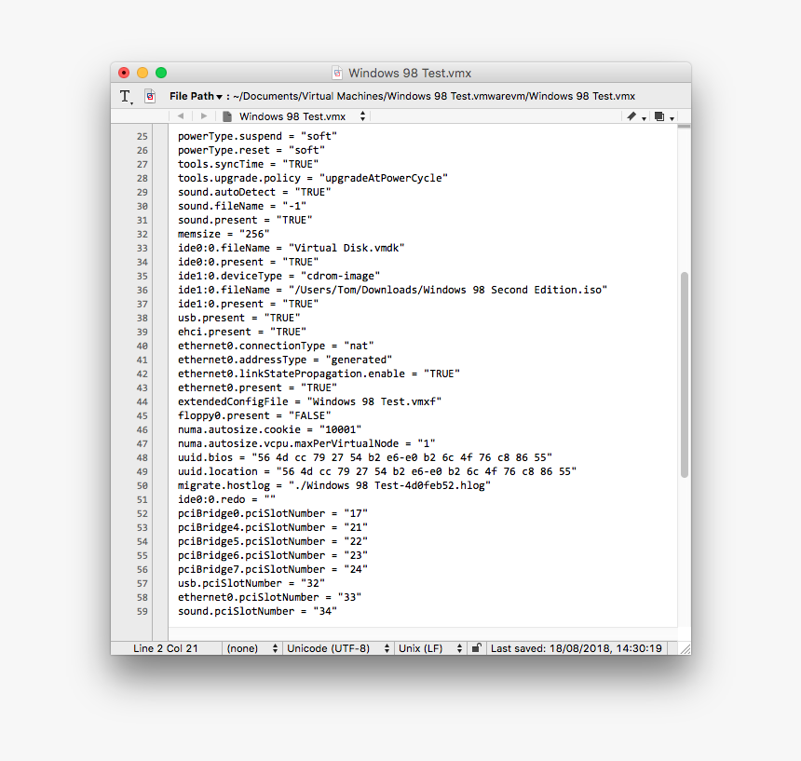Click the ehci.present = "TRUE" line

pos(242,332)
